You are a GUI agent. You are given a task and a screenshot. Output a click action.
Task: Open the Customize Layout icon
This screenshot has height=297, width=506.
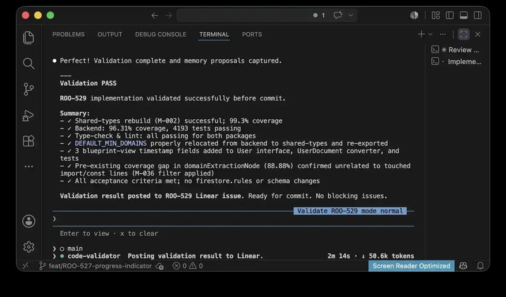(436, 15)
